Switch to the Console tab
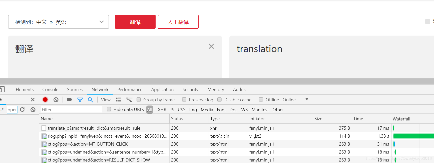This screenshot has width=434, height=163. point(50,90)
